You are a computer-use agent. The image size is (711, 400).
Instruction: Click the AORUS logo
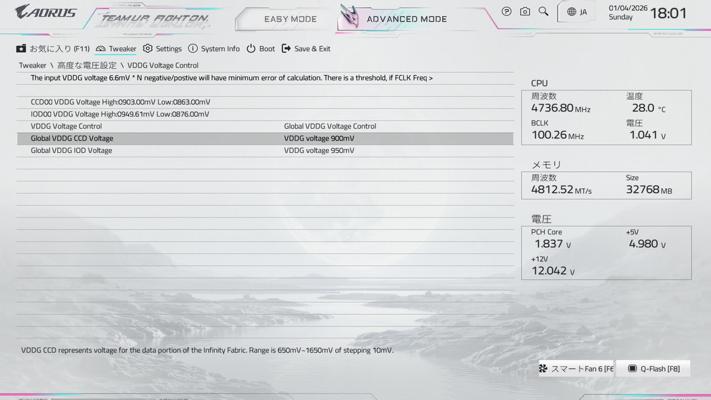point(46,11)
